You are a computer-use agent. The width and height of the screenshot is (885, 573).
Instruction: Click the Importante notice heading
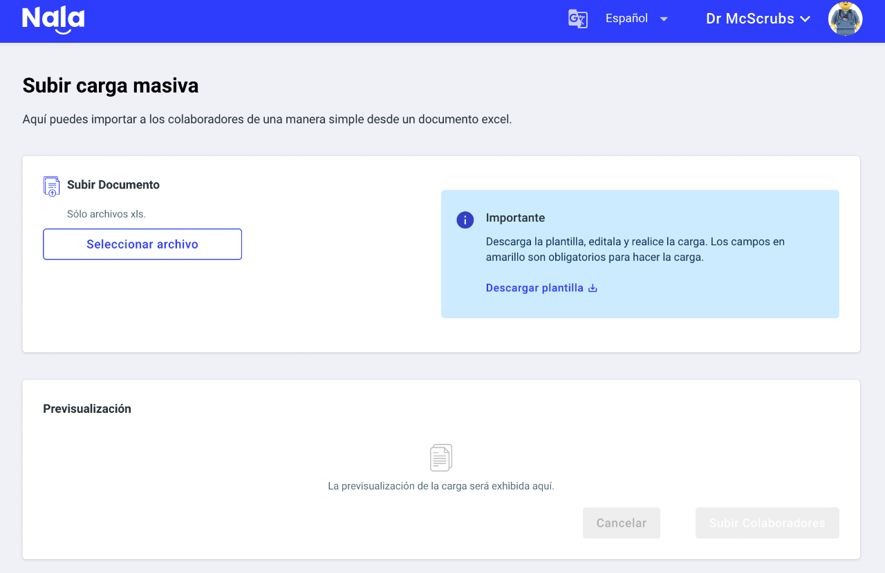click(x=515, y=218)
